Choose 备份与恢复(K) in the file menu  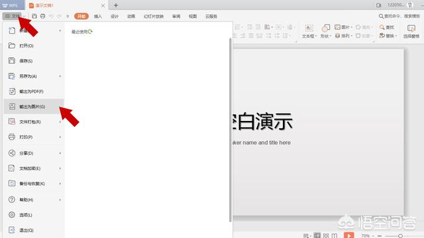pyautogui.click(x=34, y=184)
